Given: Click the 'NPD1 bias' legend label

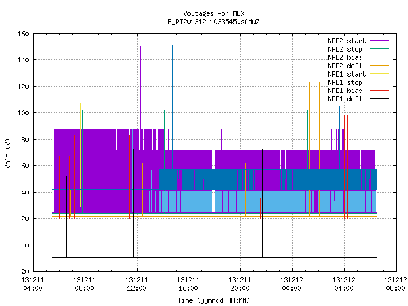Looking at the screenshot, I should pos(345,91).
